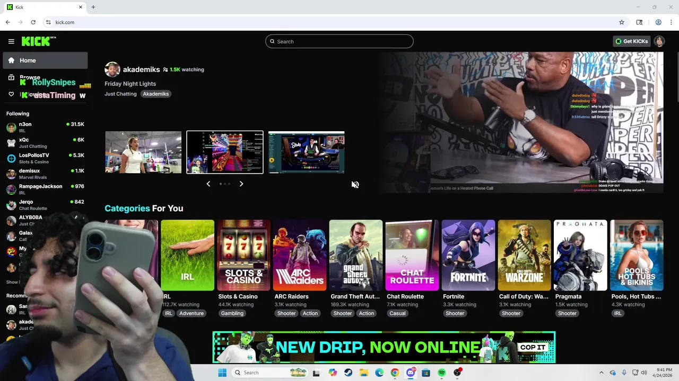Open n3on in Following list
Image resolution: width=679 pixels, height=381 pixels.
pos(45,127)
